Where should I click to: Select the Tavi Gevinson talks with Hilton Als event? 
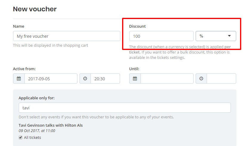51,125
